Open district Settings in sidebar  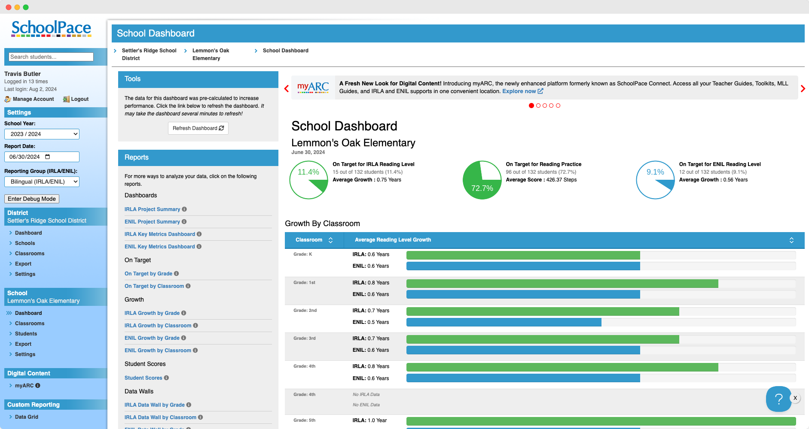[x=25, y=274]
